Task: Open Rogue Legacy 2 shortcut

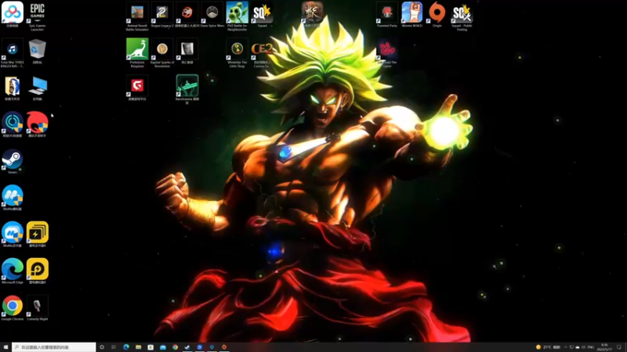Action: [x=162, y=15]
